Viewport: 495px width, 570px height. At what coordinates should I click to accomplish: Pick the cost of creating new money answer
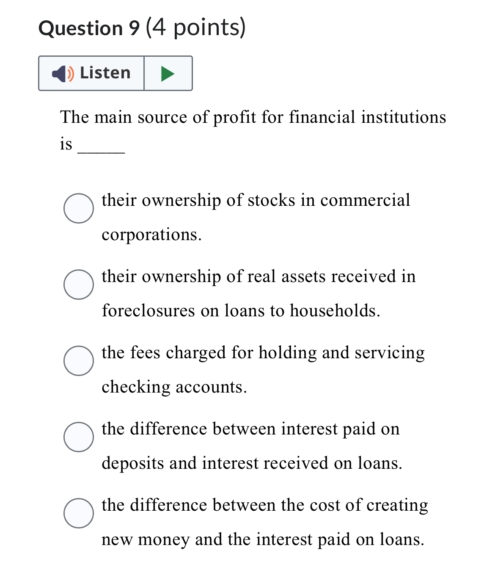[x=78, y=513]
